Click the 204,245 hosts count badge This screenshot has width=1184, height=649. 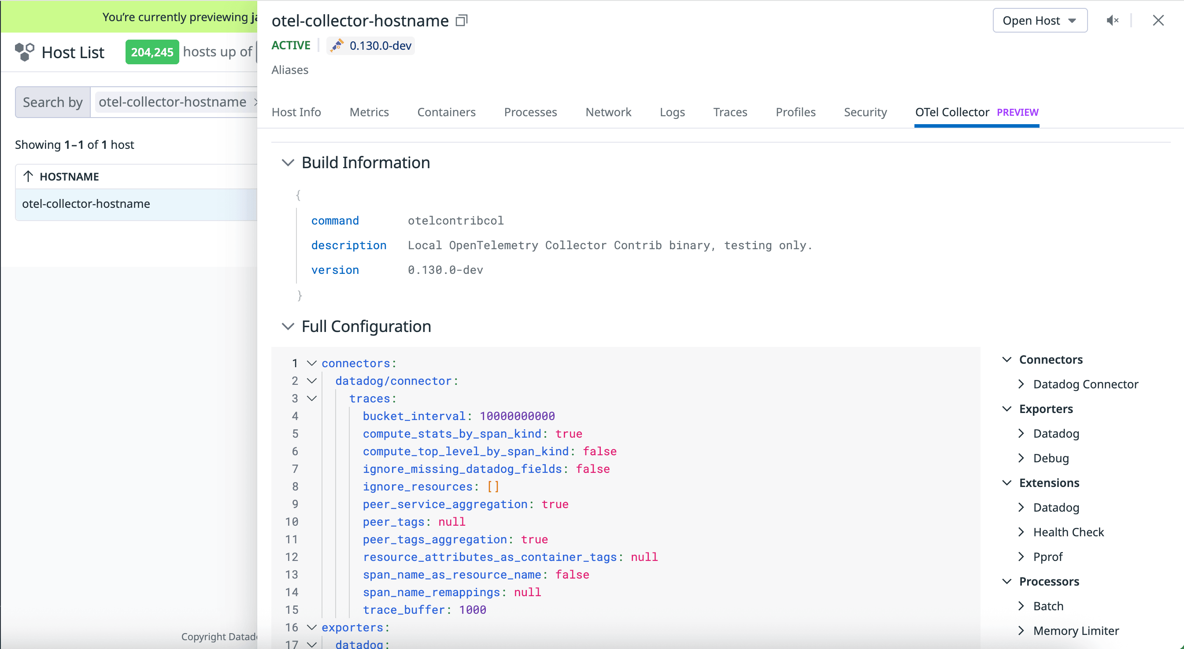[x=152, y=52]
